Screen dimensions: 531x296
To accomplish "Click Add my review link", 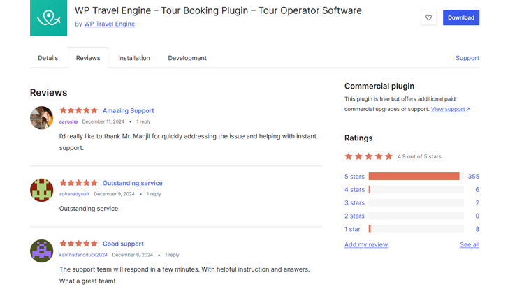I will (366, 245).
